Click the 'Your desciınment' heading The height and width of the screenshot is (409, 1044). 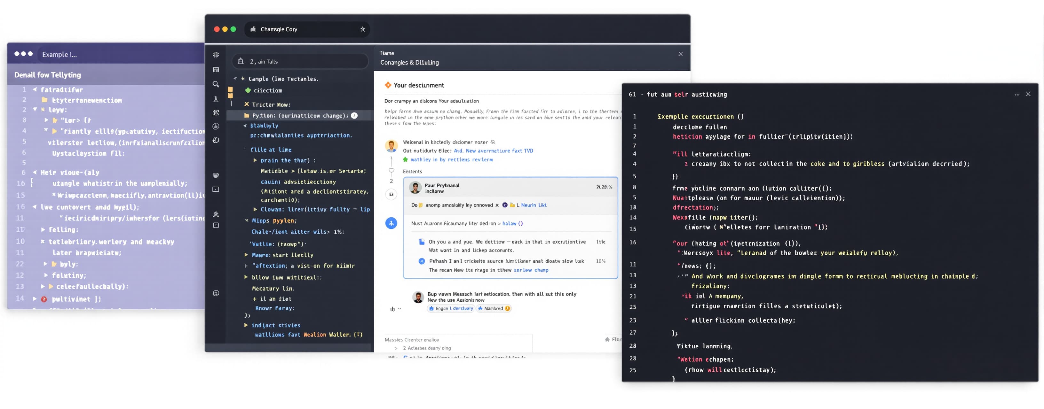coord(419,85)
